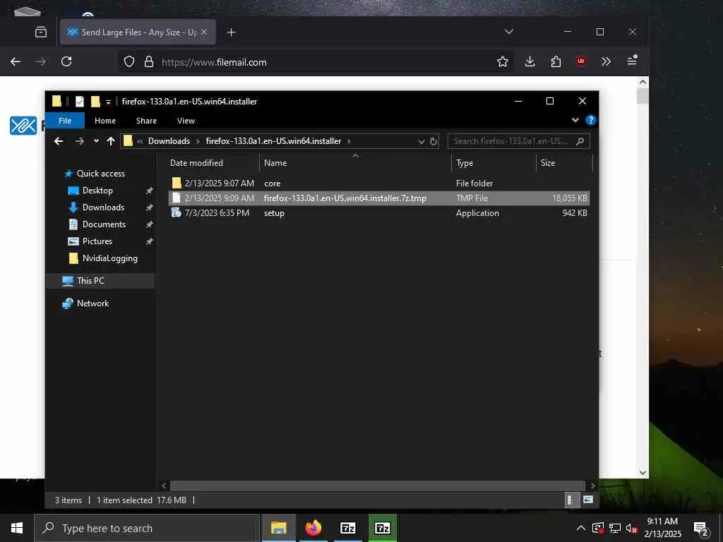Open Firefox from the taskbar
Viewport: 723px width, 542px height.
313,528
